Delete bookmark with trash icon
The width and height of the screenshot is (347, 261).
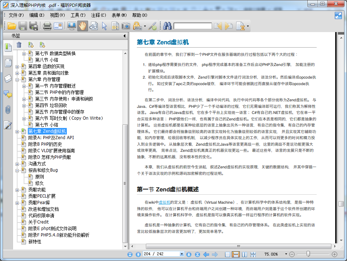[19, 45]
